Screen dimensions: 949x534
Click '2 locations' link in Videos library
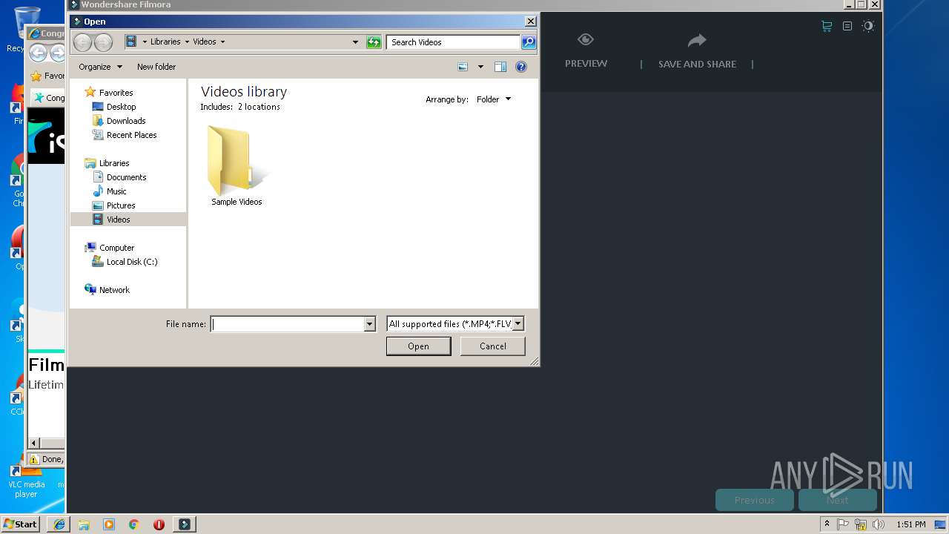pos(259,107)
